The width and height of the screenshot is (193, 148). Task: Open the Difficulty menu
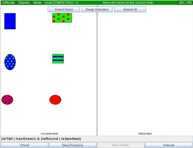click(x=8, y=3)
